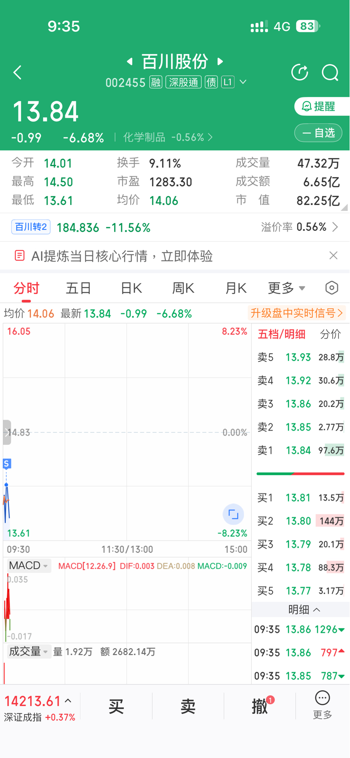Select the 买1 13.81 order row

coord(300,498)
